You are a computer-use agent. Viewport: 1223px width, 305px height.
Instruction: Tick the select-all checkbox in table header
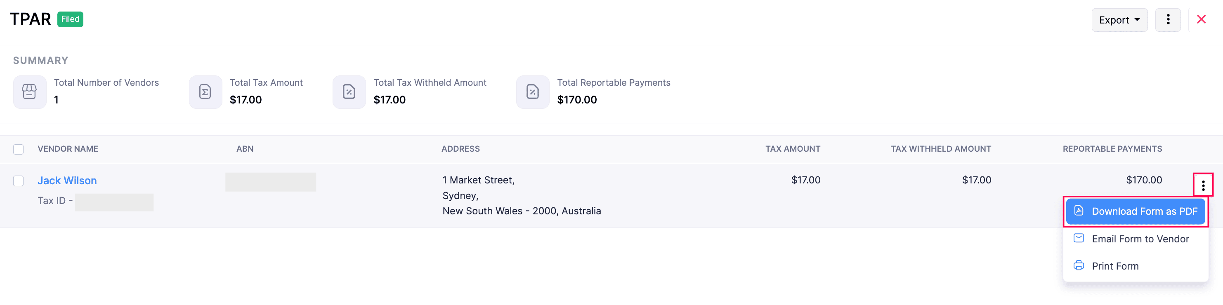[x=19, y=150]
